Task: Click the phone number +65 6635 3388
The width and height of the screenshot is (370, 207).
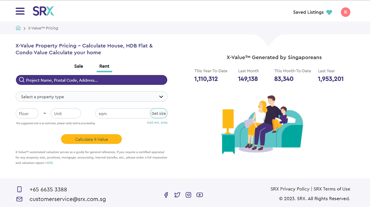Action: click(48, 189)
